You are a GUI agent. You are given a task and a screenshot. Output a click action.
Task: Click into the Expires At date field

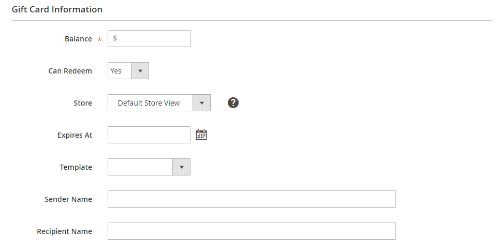(149, 135)
